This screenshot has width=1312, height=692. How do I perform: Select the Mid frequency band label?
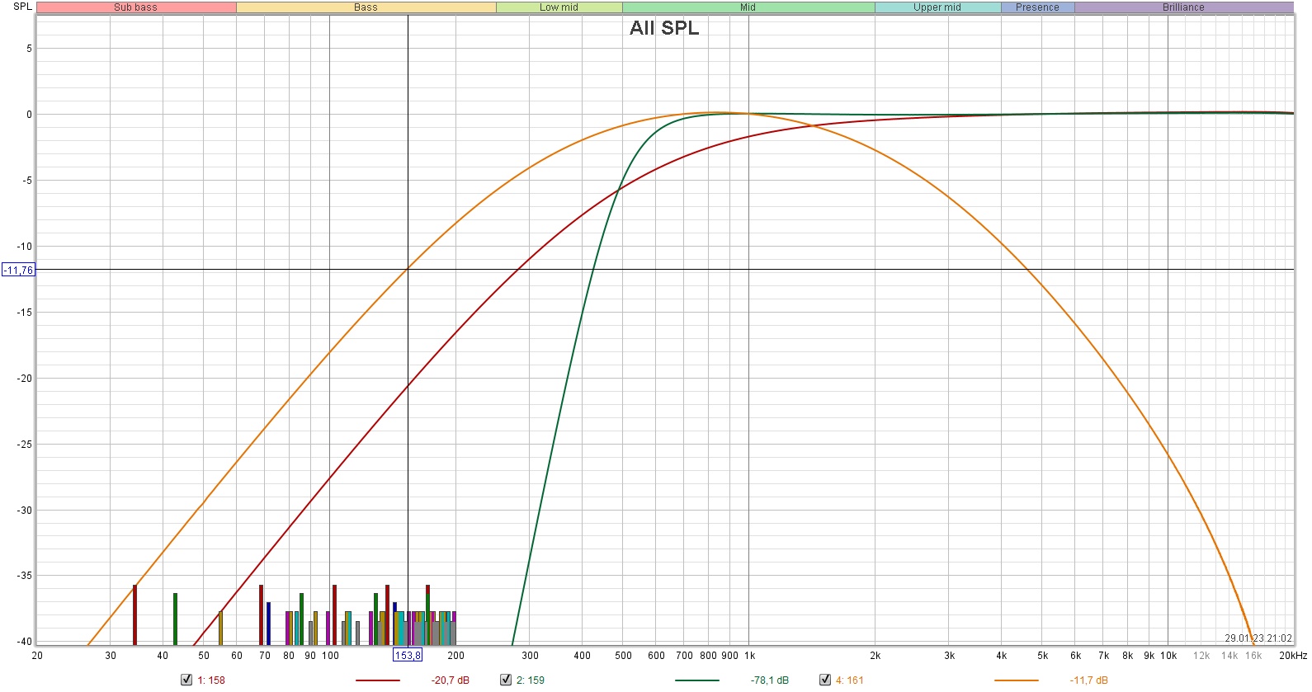(748, 7)
